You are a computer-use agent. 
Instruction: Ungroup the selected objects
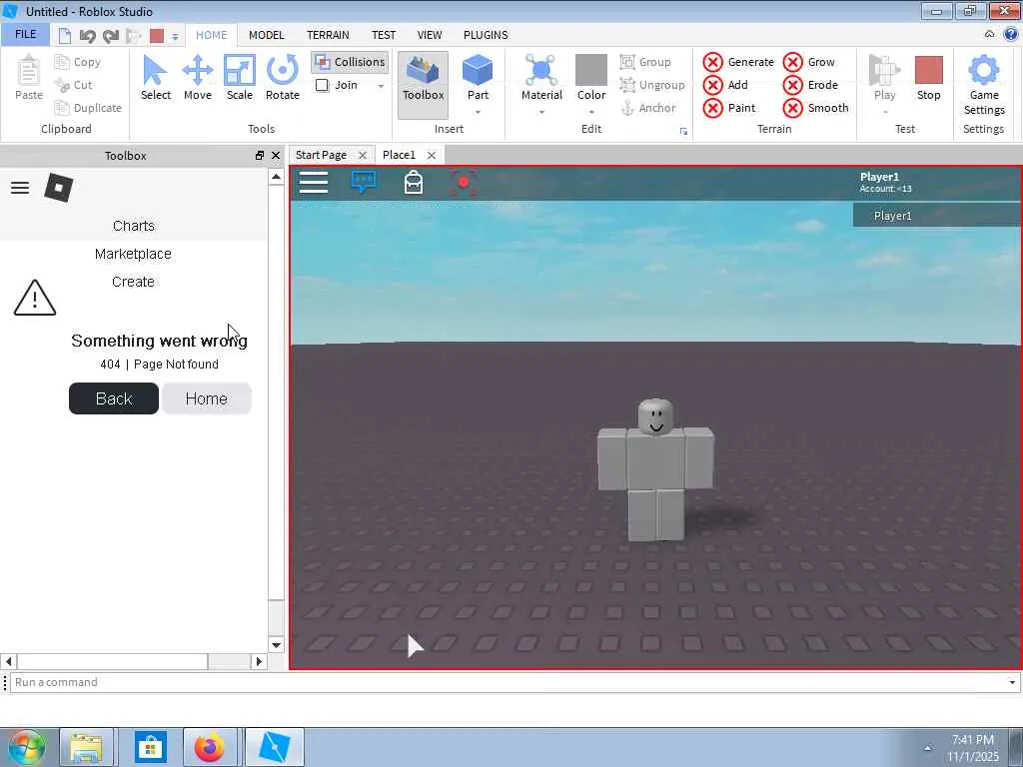point(651,85)
